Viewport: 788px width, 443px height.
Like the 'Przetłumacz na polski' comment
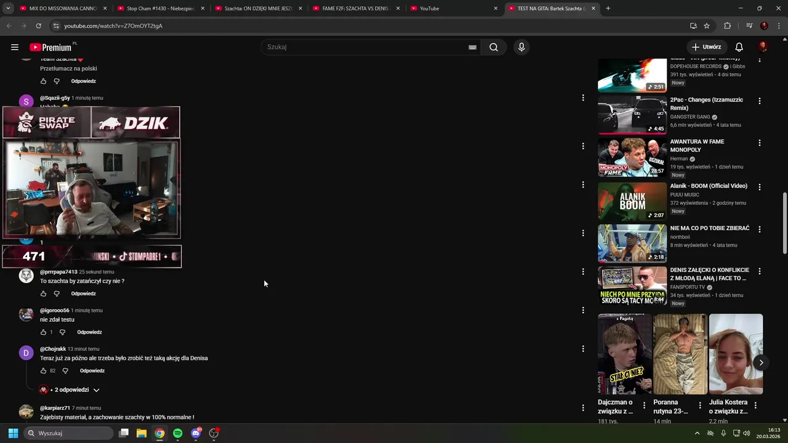[x=43, y=81]
